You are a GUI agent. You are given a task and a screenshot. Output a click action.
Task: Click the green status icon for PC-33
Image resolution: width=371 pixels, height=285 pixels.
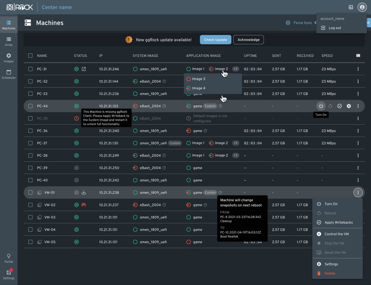click(77, 94)
